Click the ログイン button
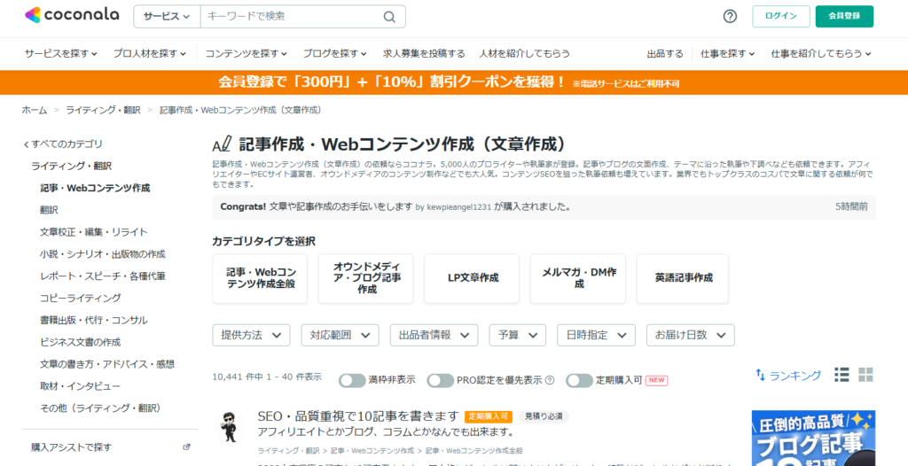Image resolution: width=908 pixels, height=466 pixels. click(780, 17)
